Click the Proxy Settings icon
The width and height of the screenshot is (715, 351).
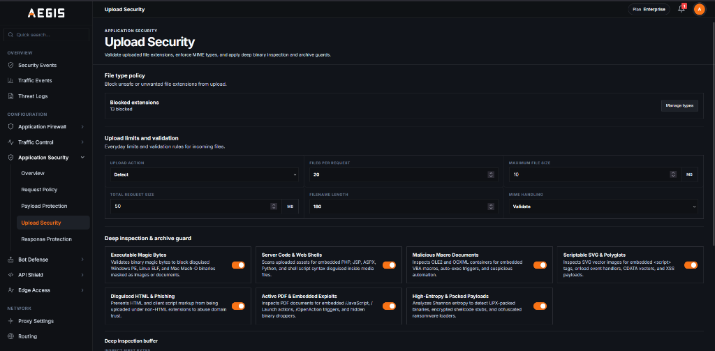click(10, 321)
